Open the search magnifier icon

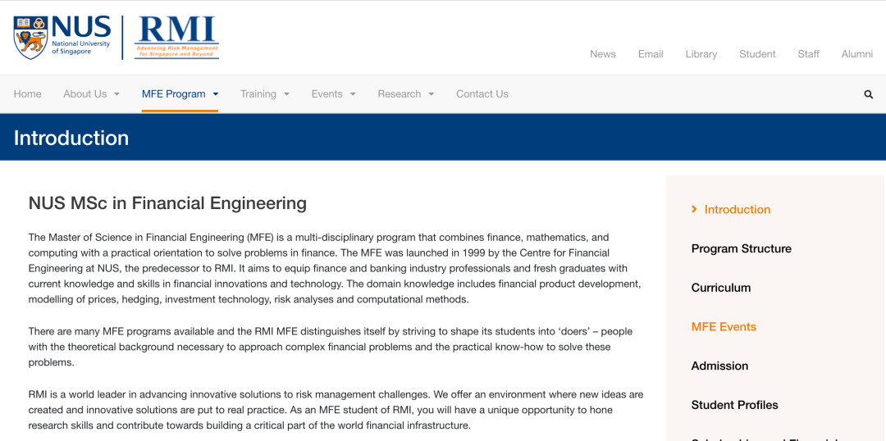click(869, 94)
